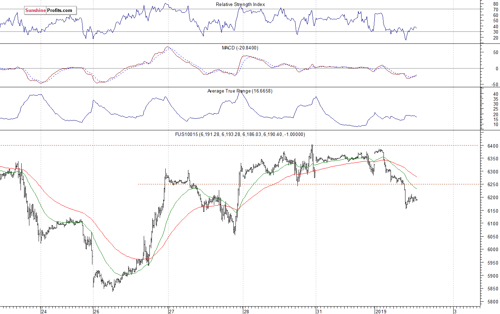Click the ATR axis value 40

pos(496,94)
